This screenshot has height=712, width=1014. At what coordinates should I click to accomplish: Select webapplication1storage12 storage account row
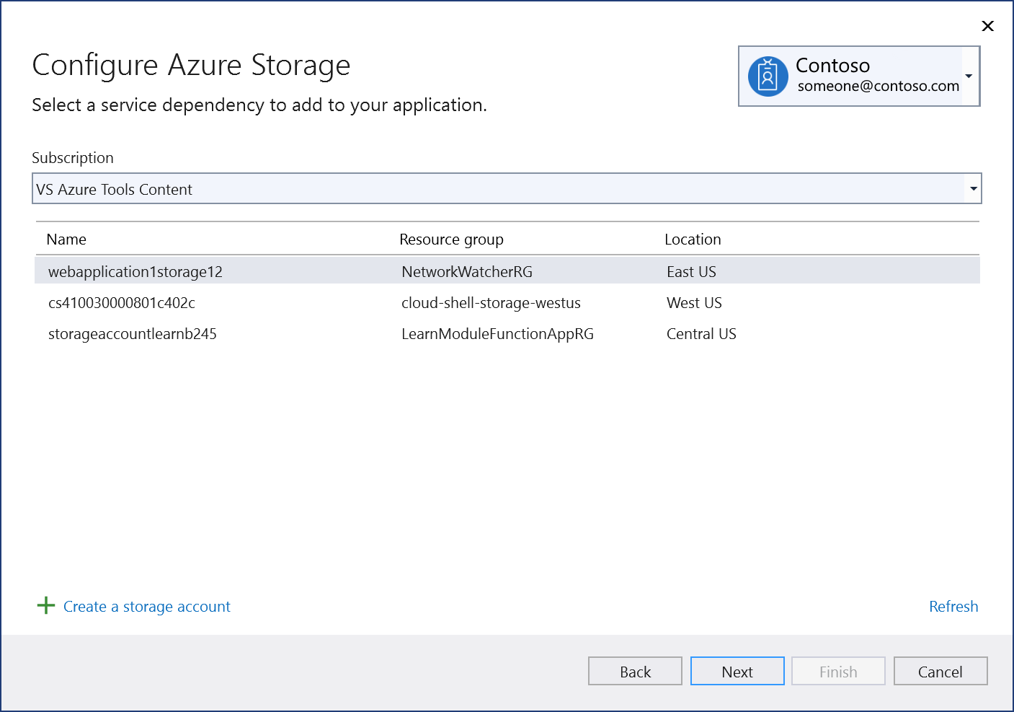pos(507,271)
